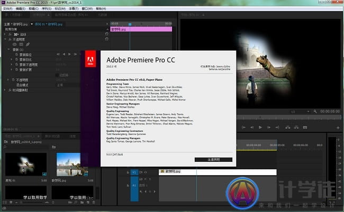This screenshot has width=344, height=212.
Task: Open the 文件(F) menu
Action: click(7, 8)
